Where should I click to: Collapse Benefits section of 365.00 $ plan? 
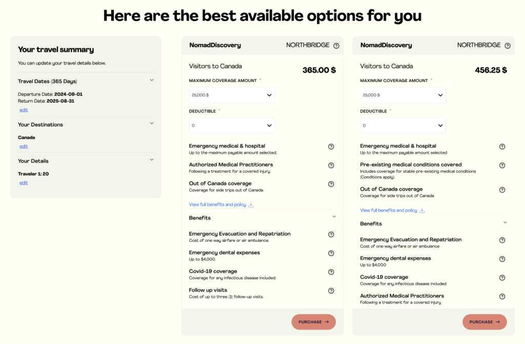point(334,217)
